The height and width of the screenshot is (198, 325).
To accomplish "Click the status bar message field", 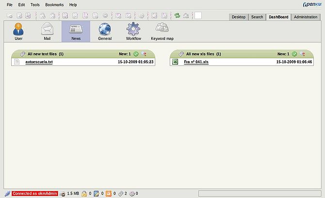I will pyautogui.click(x=260, y=194).
